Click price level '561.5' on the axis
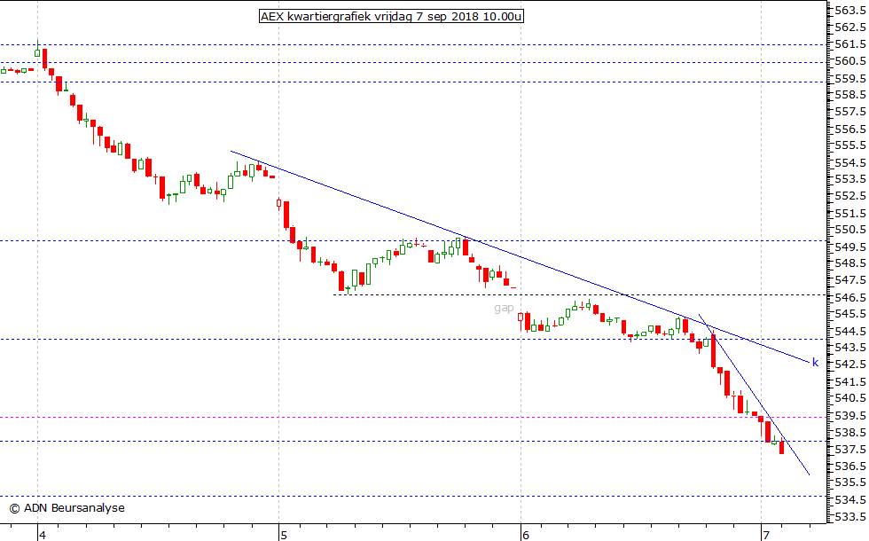 850,44
